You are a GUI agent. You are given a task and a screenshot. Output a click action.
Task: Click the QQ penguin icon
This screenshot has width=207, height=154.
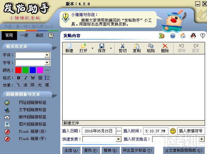click(x=193, y=36)
